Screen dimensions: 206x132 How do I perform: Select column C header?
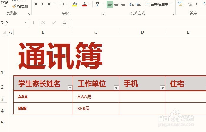[96, 32]
